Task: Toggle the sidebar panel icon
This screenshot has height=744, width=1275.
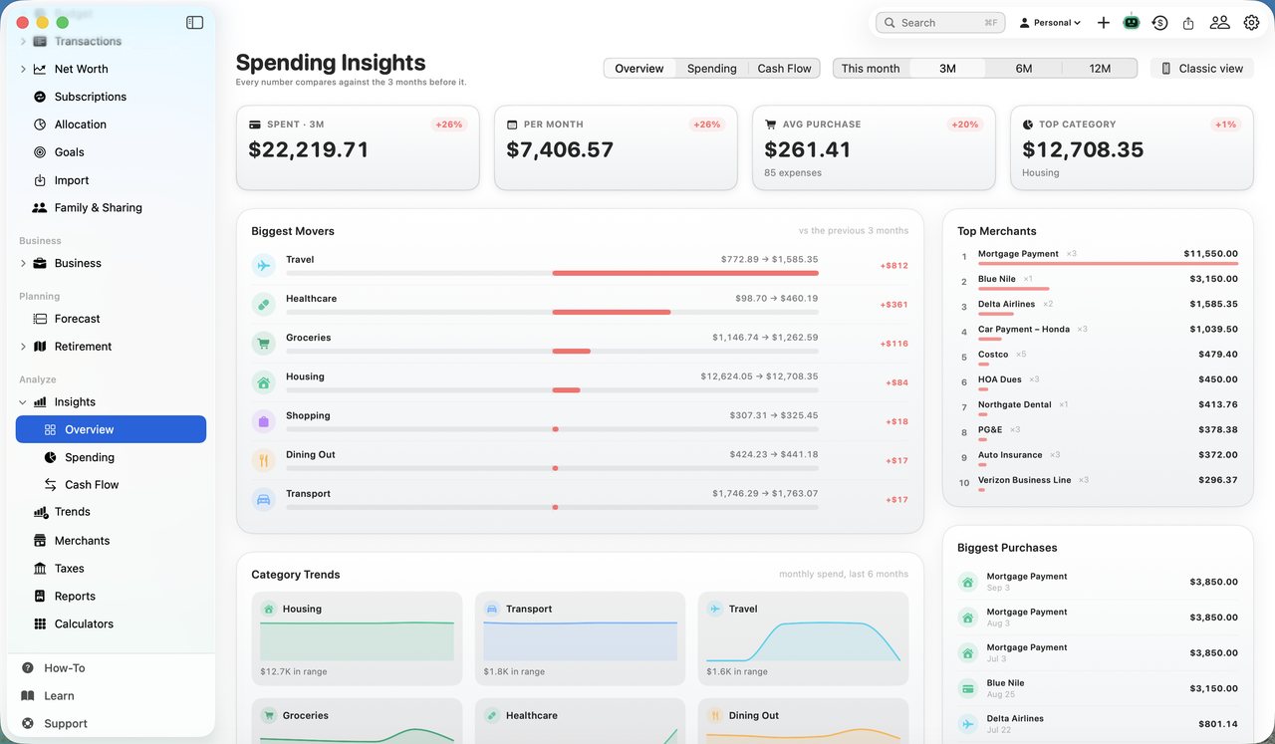Action: pos(195,22)
